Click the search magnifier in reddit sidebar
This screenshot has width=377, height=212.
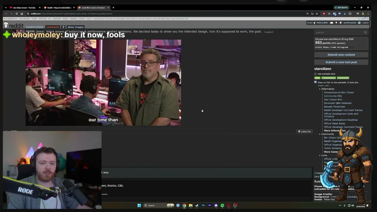tap(365, 32)
